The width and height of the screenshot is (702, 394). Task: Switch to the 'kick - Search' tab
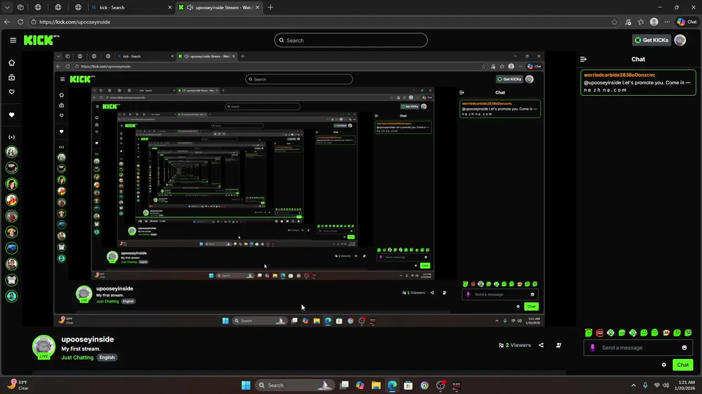coord(131,8)
